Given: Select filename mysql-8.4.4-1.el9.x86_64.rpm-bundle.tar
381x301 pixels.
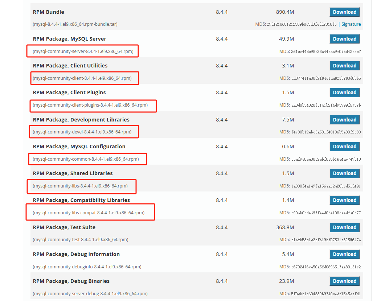Looking at the screenshot, I should pos(75,24).
